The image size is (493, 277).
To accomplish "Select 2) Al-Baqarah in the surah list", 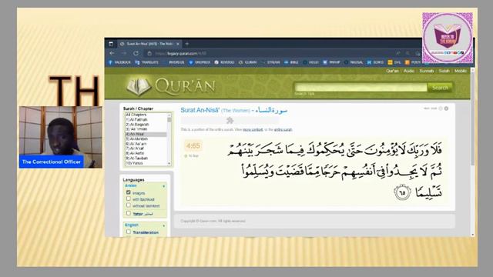I will tap(146, 125).
